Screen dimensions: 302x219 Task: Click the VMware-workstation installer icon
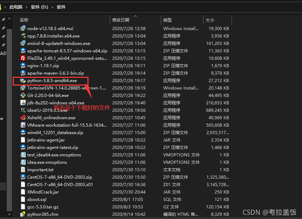click(x=23, y=125)
